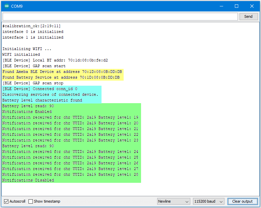Focus the serial message input field
Image resolution: width=261 pixels, height=208 pixels.
[120, 17]
